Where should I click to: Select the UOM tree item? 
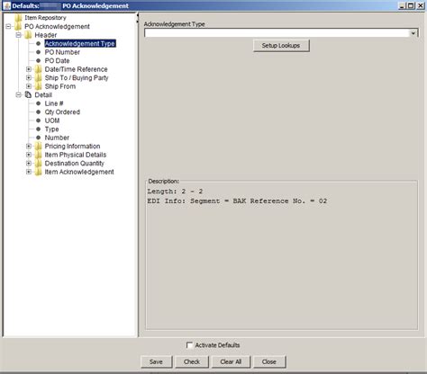pos(52,120)
